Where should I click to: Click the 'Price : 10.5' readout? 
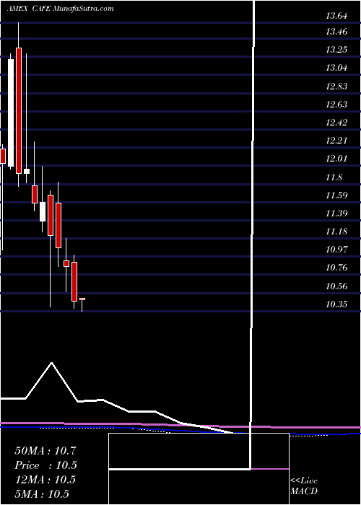[x=46, y=465]
